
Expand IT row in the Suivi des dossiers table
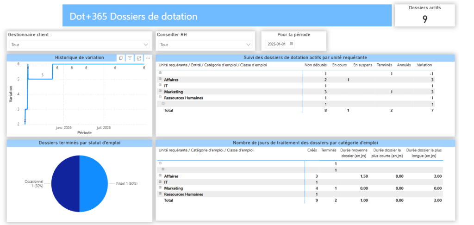pyautogui.click(x=160, y=86)
